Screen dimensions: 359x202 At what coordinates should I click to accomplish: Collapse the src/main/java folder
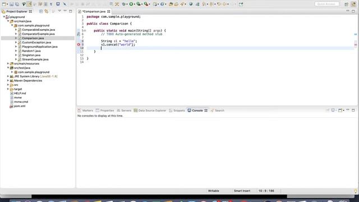coord(8,21)
